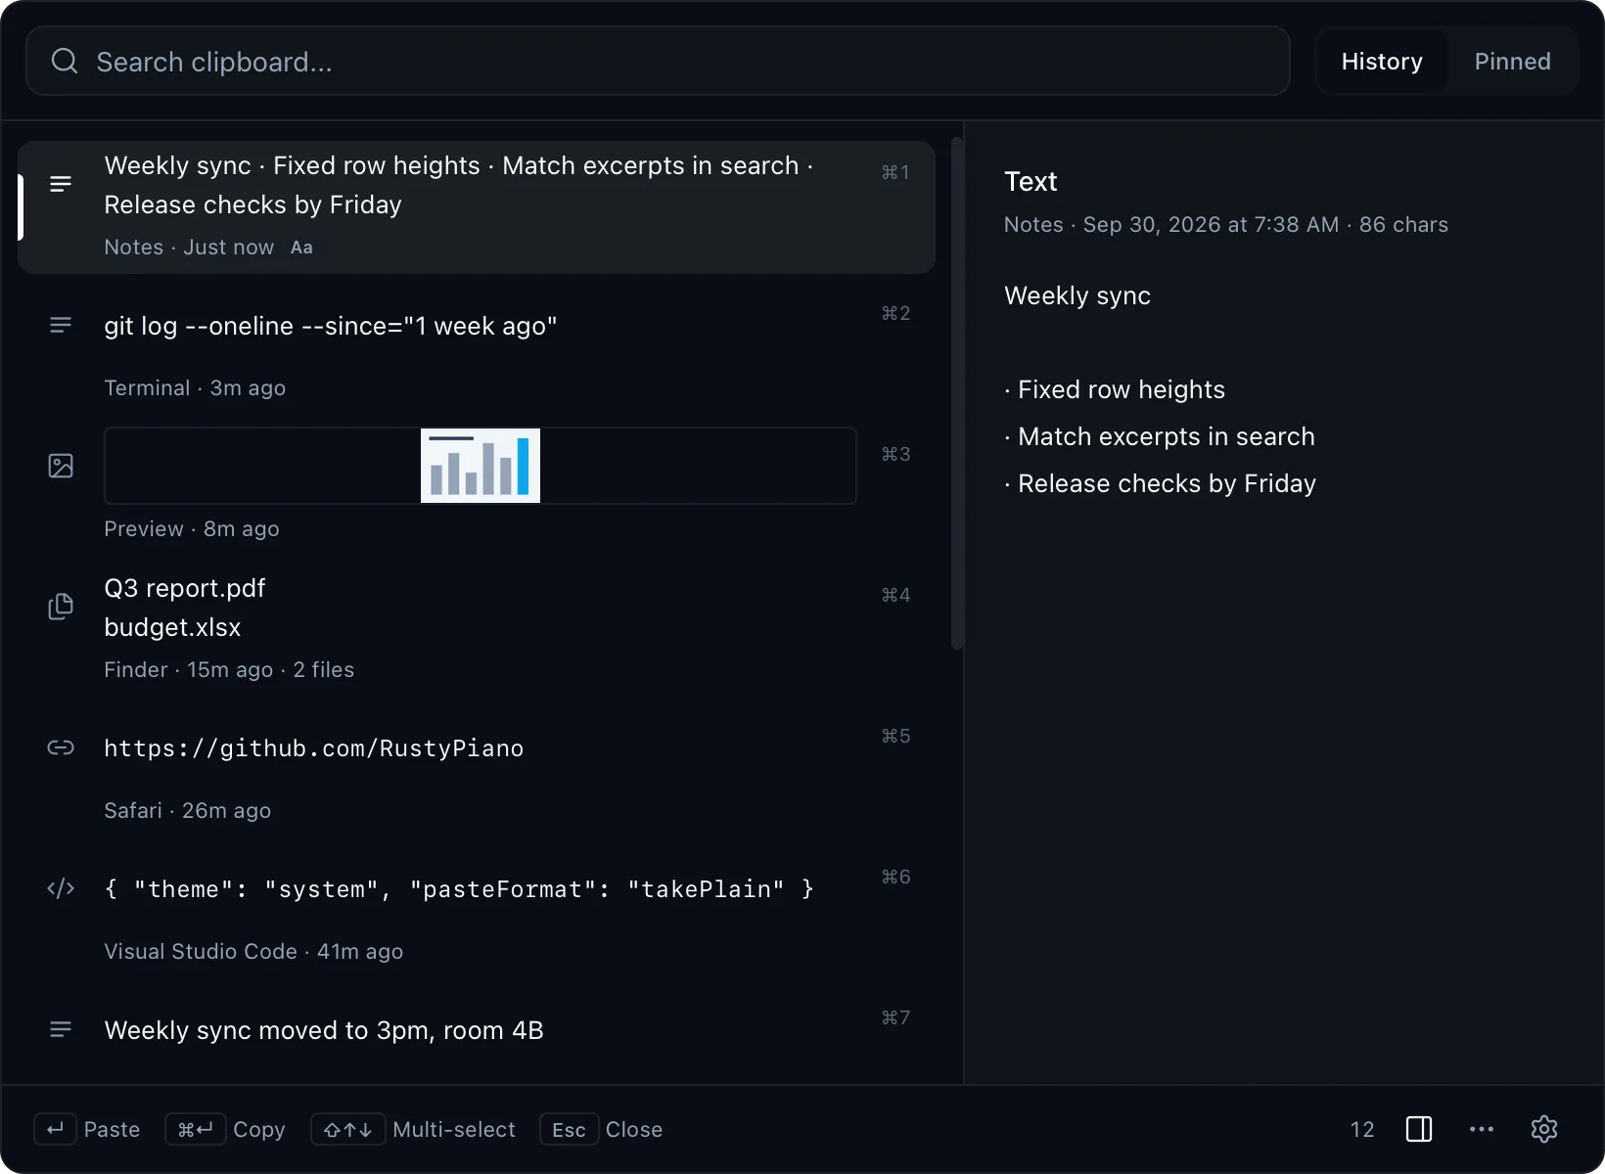Click the Text heading in preview pane
Viewport: 1605px width, 1174px height.
coord(1031,181)
